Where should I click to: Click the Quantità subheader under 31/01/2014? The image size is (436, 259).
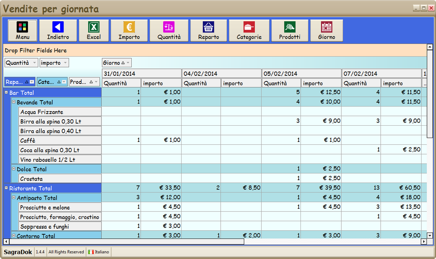121,83
